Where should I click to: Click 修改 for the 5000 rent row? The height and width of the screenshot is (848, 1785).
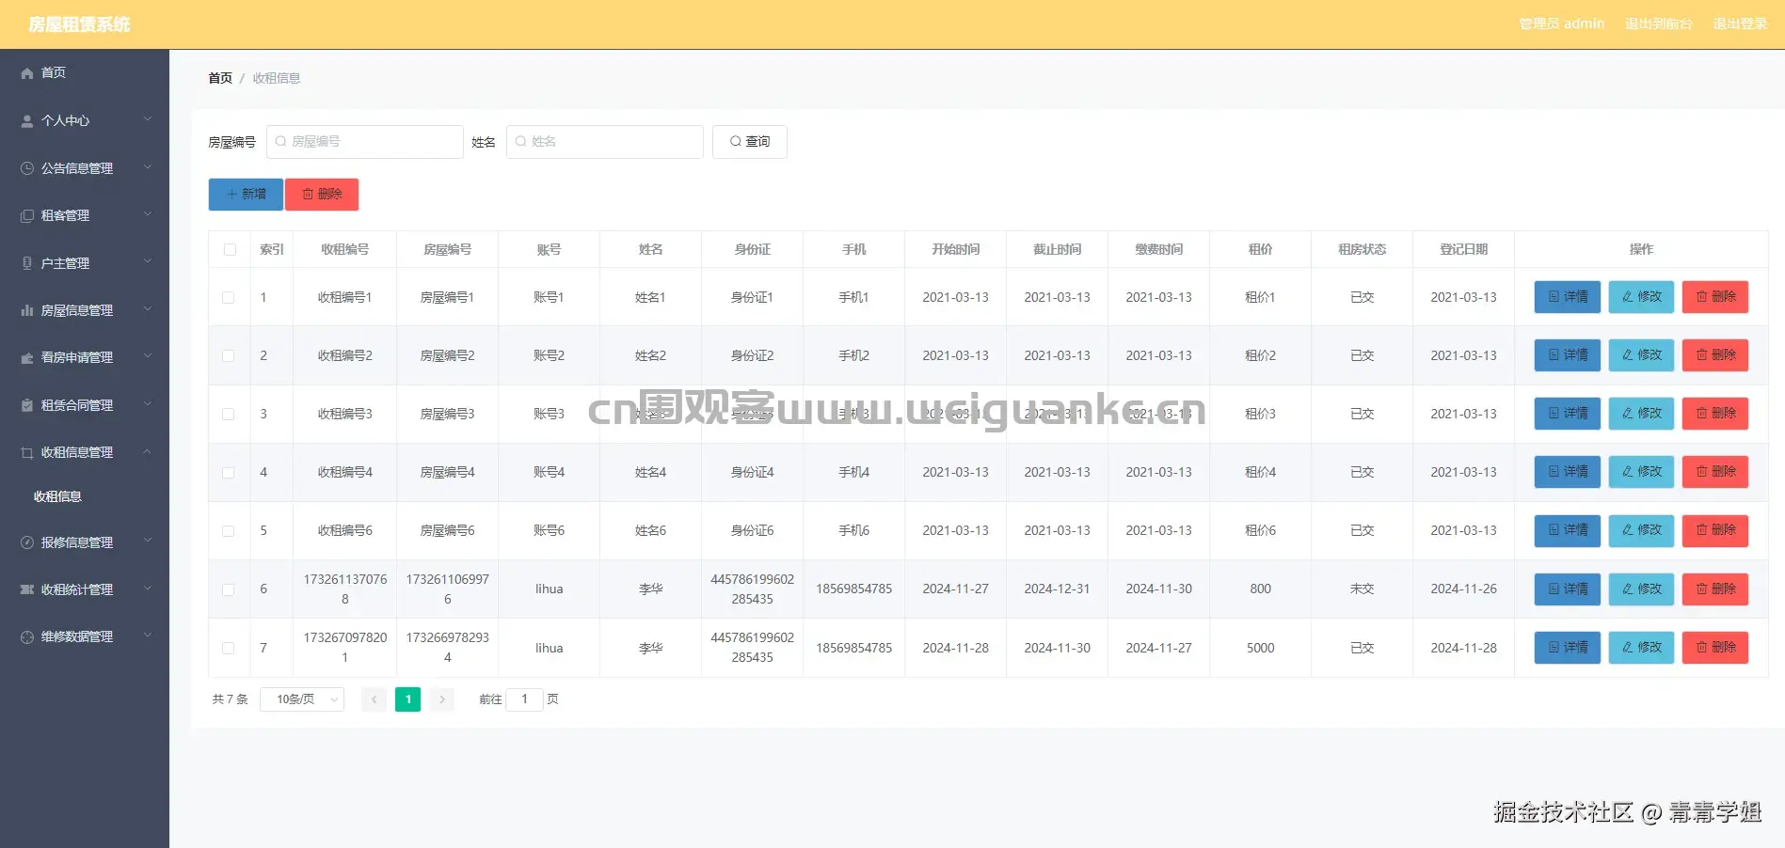(x=1641, y=648)
